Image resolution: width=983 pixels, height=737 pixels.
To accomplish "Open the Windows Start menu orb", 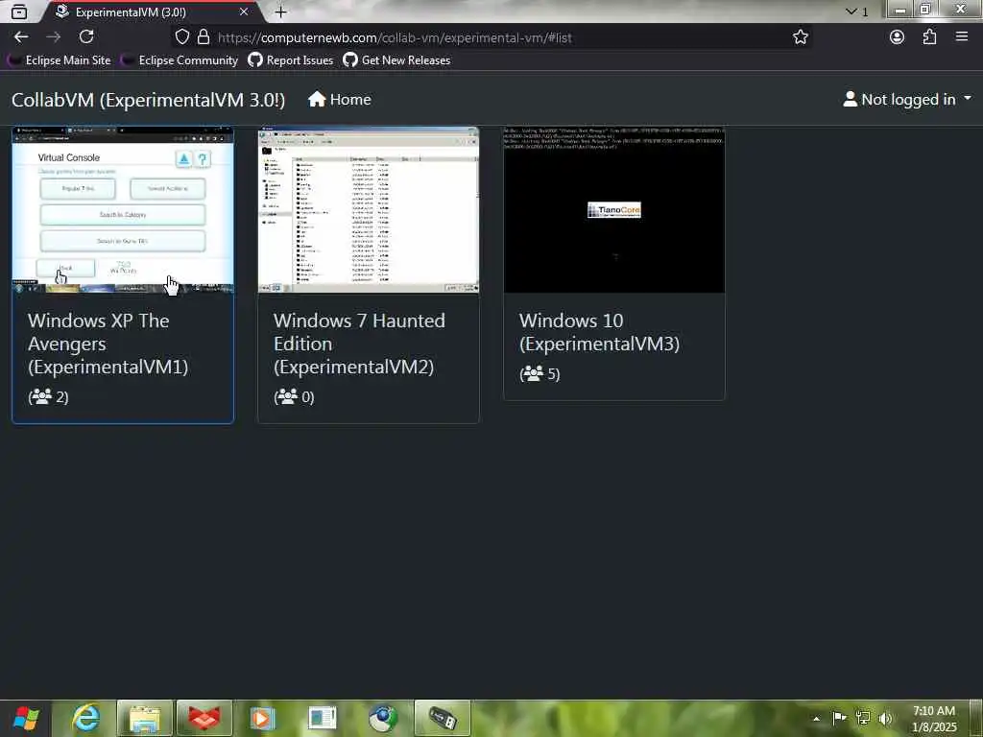I will tap(25, 718).
